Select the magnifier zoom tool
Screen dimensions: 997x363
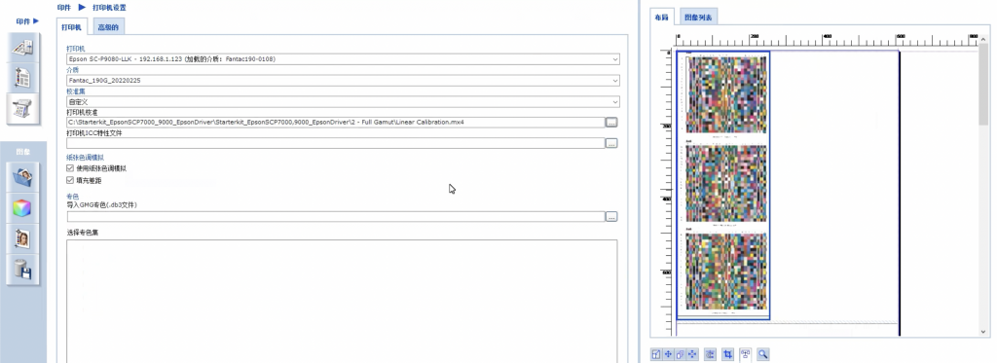point(763,355)
